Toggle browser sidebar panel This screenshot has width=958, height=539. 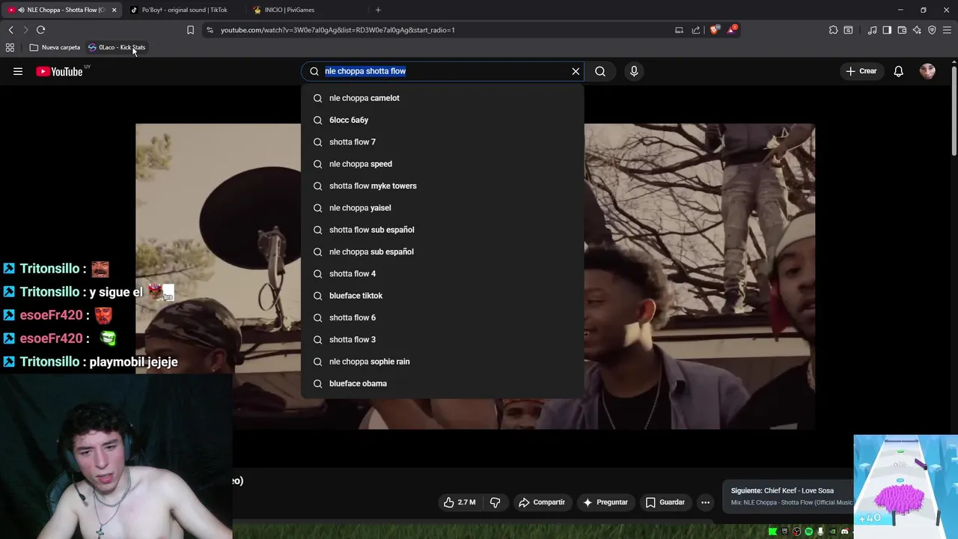tap(887, 30)
